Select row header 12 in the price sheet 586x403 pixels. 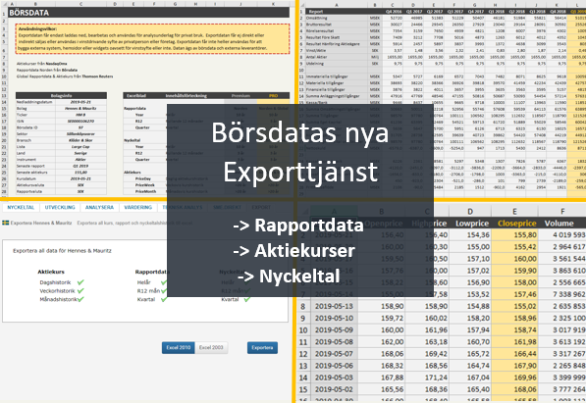pos(303,354)
